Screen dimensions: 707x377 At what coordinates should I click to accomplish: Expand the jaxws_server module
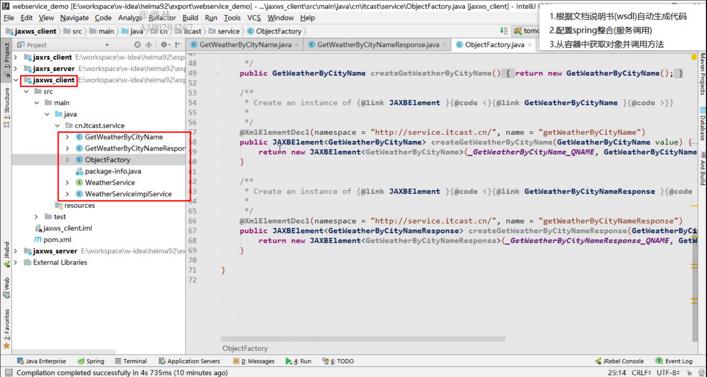(x=16, y=251)
